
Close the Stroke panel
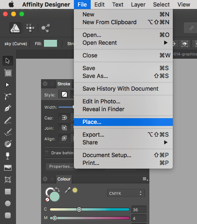45,84
